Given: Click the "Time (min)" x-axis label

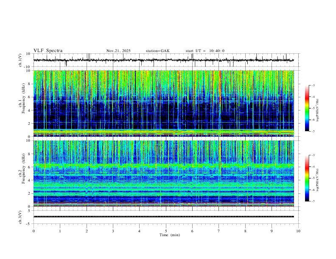Looking at the screenshot, I should coord(170,235).
